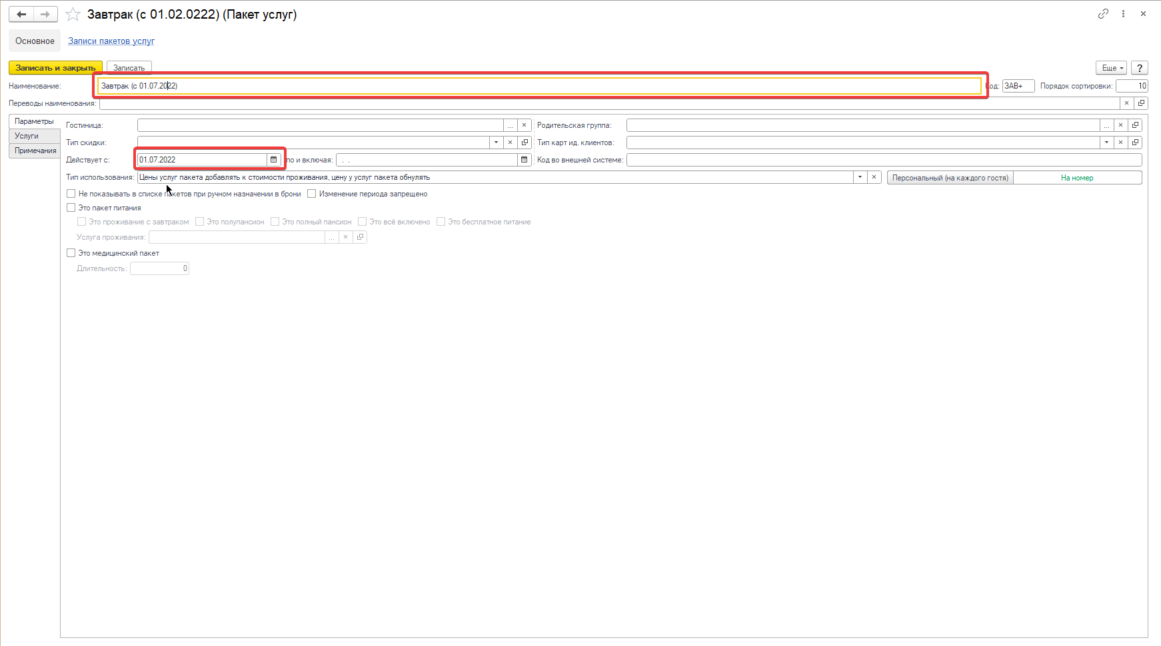Expand the Тип использования dropdown arrow
1161x646 pixels.
860,177
